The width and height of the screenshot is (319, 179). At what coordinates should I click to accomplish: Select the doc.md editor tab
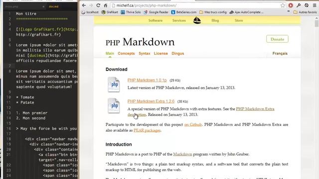(x=53, y=6)
